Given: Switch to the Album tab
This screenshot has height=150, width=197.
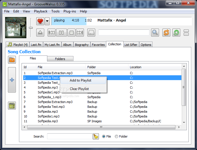Looking at the screenshot, I should (67, 45).
